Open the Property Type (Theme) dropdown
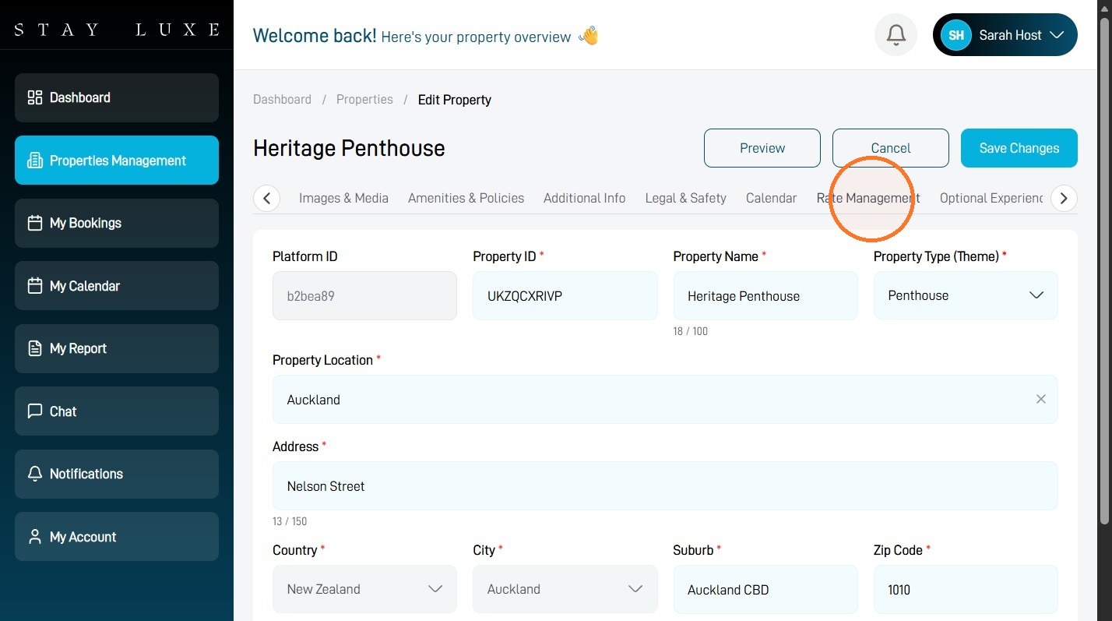The height and width of the screenshot is (621, 1112). click(966, 295)
